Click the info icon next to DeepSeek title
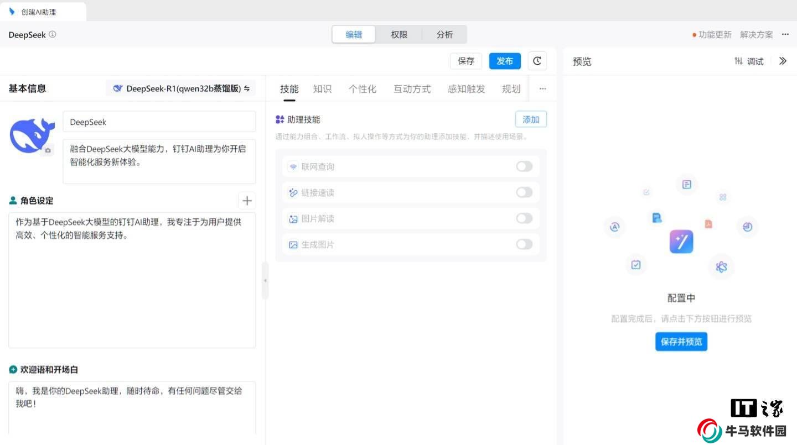The height and width of the screenshot is (445, 797). pyautogui.click(x=53, y=34)
